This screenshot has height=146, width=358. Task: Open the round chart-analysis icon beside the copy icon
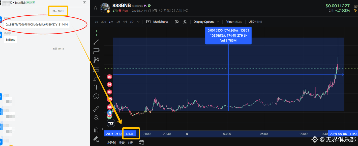155,11
